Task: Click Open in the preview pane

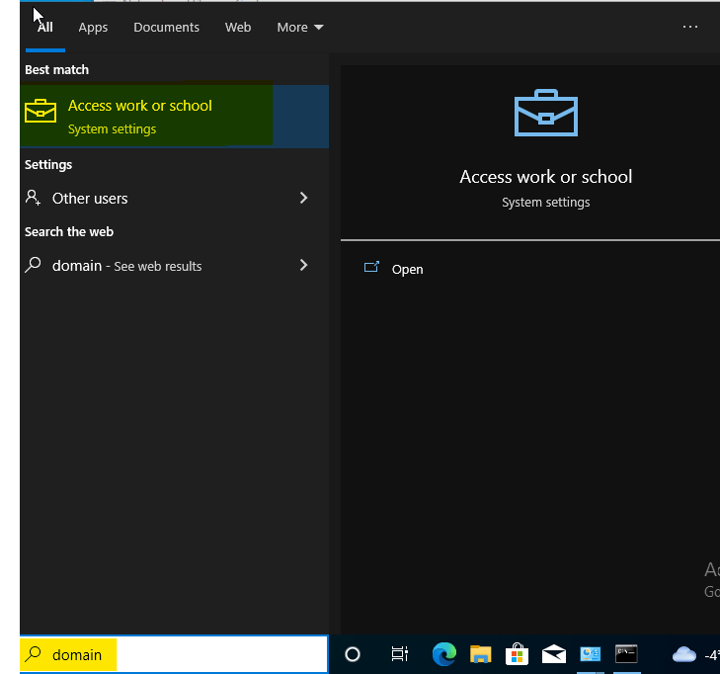Action: (407, 269)
